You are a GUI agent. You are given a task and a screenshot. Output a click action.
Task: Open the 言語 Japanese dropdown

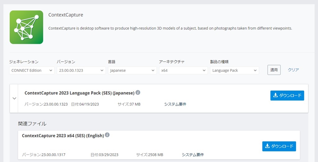pos(132,70)
